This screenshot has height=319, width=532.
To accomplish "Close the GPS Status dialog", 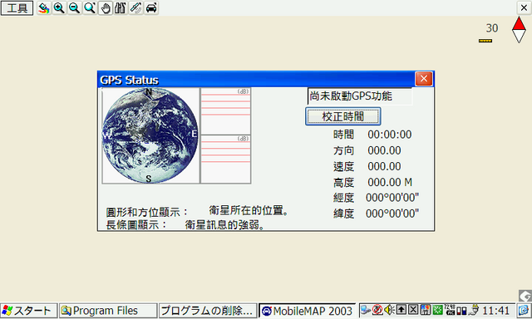I will [423, 79].
